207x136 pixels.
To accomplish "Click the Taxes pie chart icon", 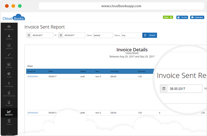I will pos(9,74).
